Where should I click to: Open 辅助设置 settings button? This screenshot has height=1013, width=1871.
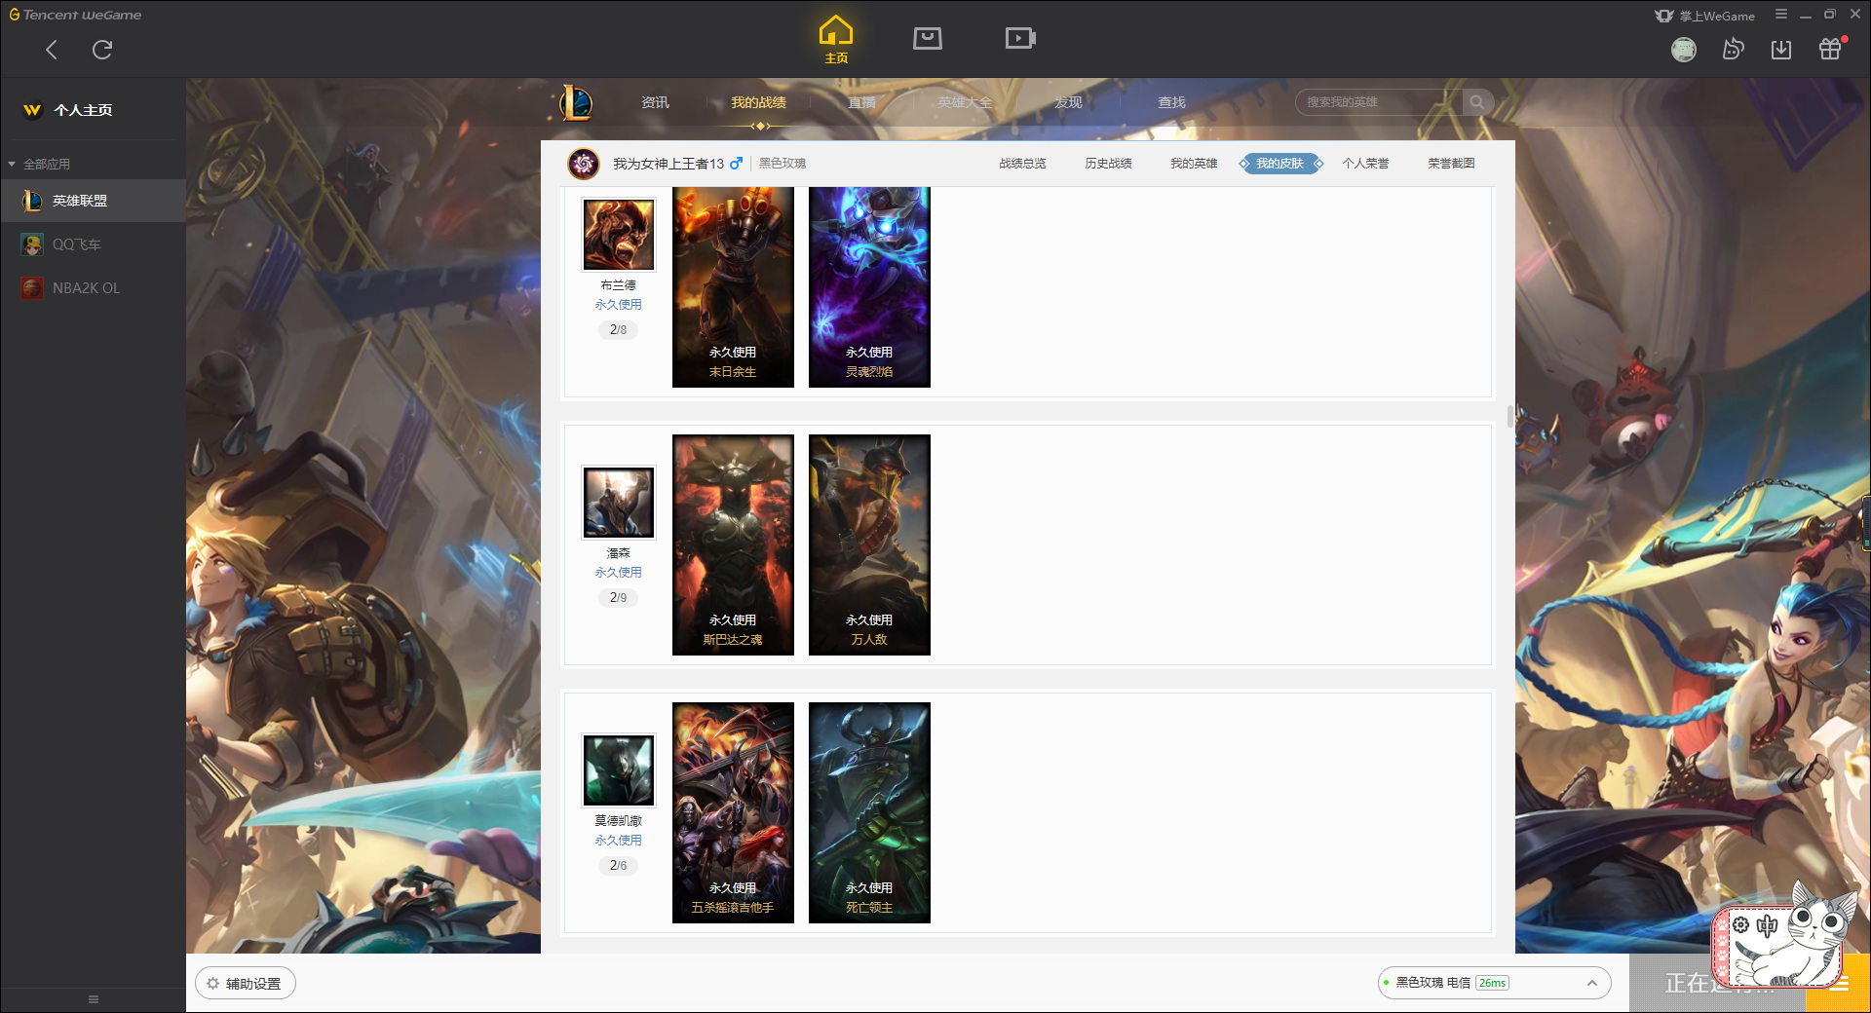[x=245, y=984]
